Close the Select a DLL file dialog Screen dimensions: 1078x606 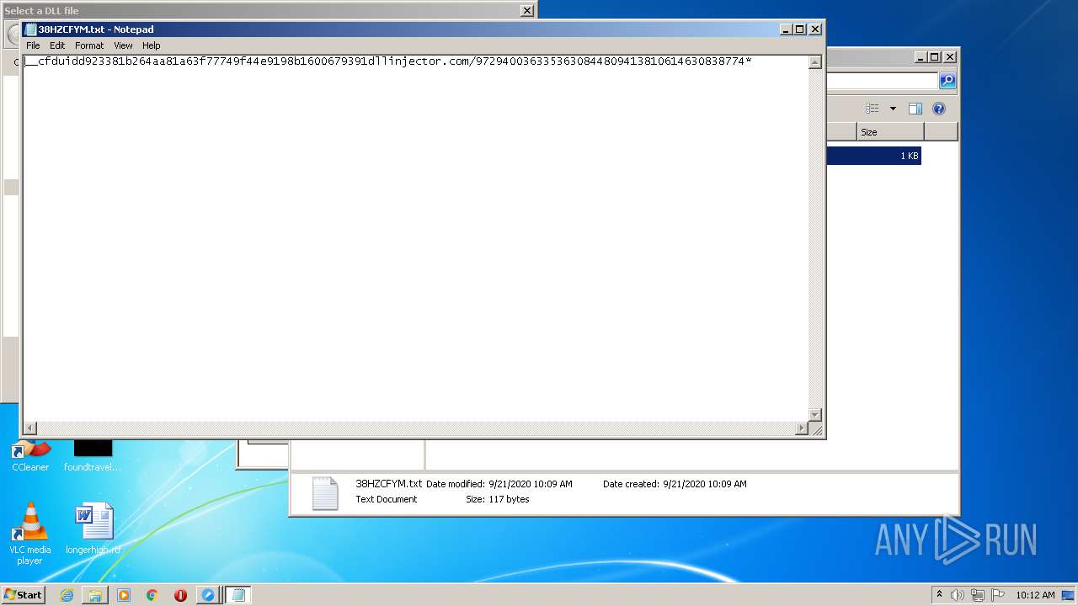(527, 11)
